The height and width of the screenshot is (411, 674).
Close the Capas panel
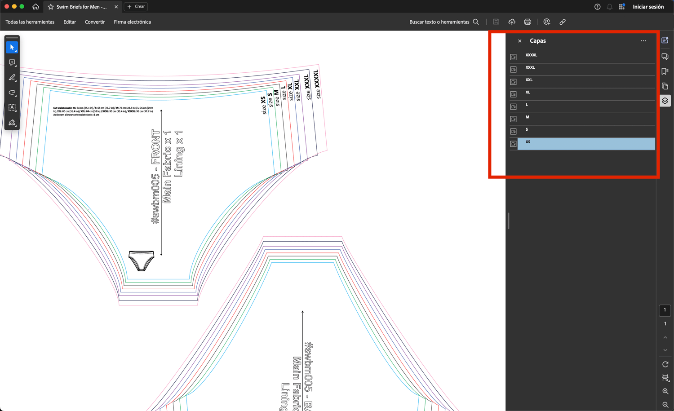pos(520,41)
